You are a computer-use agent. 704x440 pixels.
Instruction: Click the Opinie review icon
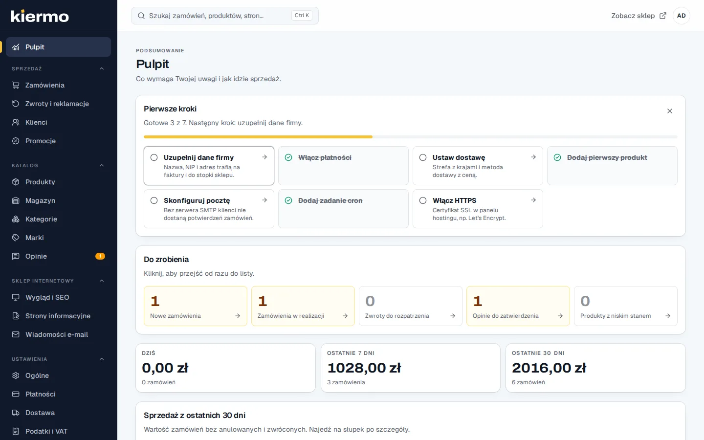click(16, 256)
